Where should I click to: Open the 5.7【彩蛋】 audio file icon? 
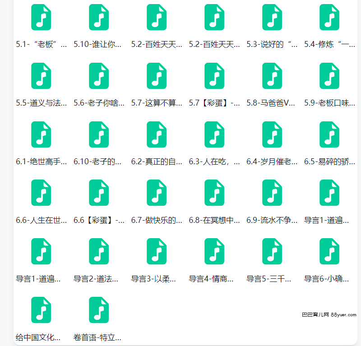coord(214,76)
